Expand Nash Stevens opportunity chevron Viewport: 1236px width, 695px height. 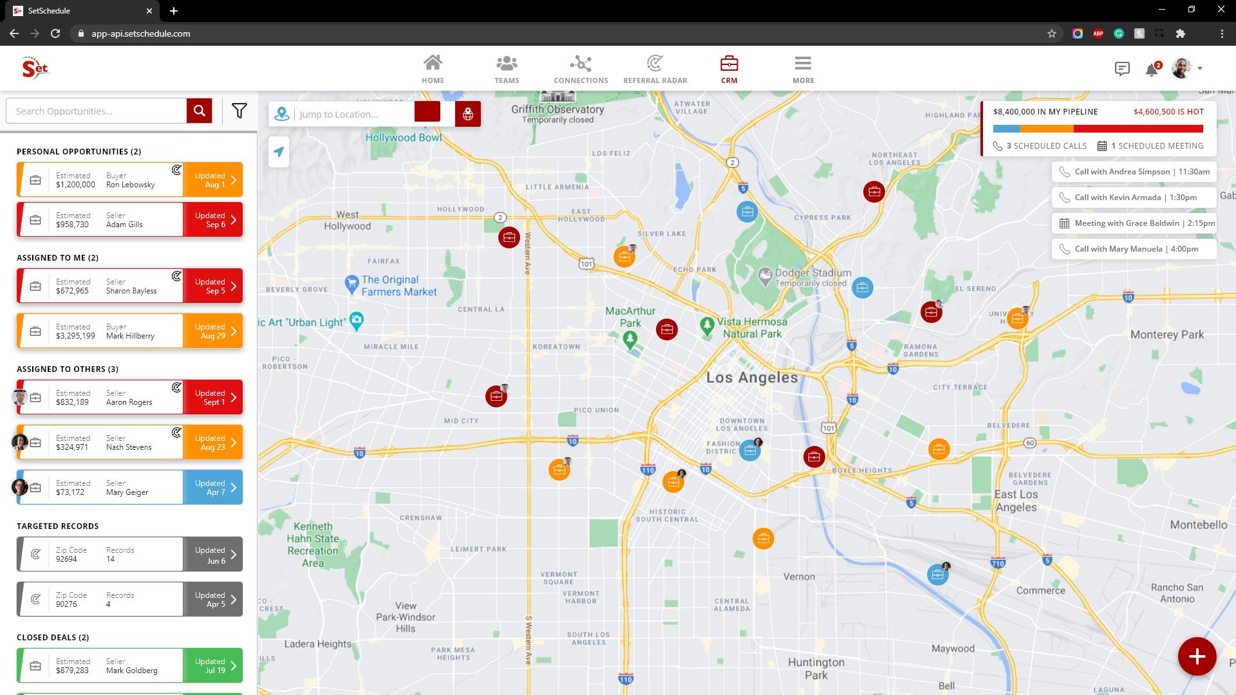pos(234,443)
